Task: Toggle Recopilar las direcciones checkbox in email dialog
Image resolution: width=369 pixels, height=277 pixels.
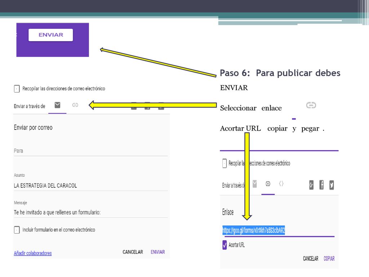Action: click(17, 89)
